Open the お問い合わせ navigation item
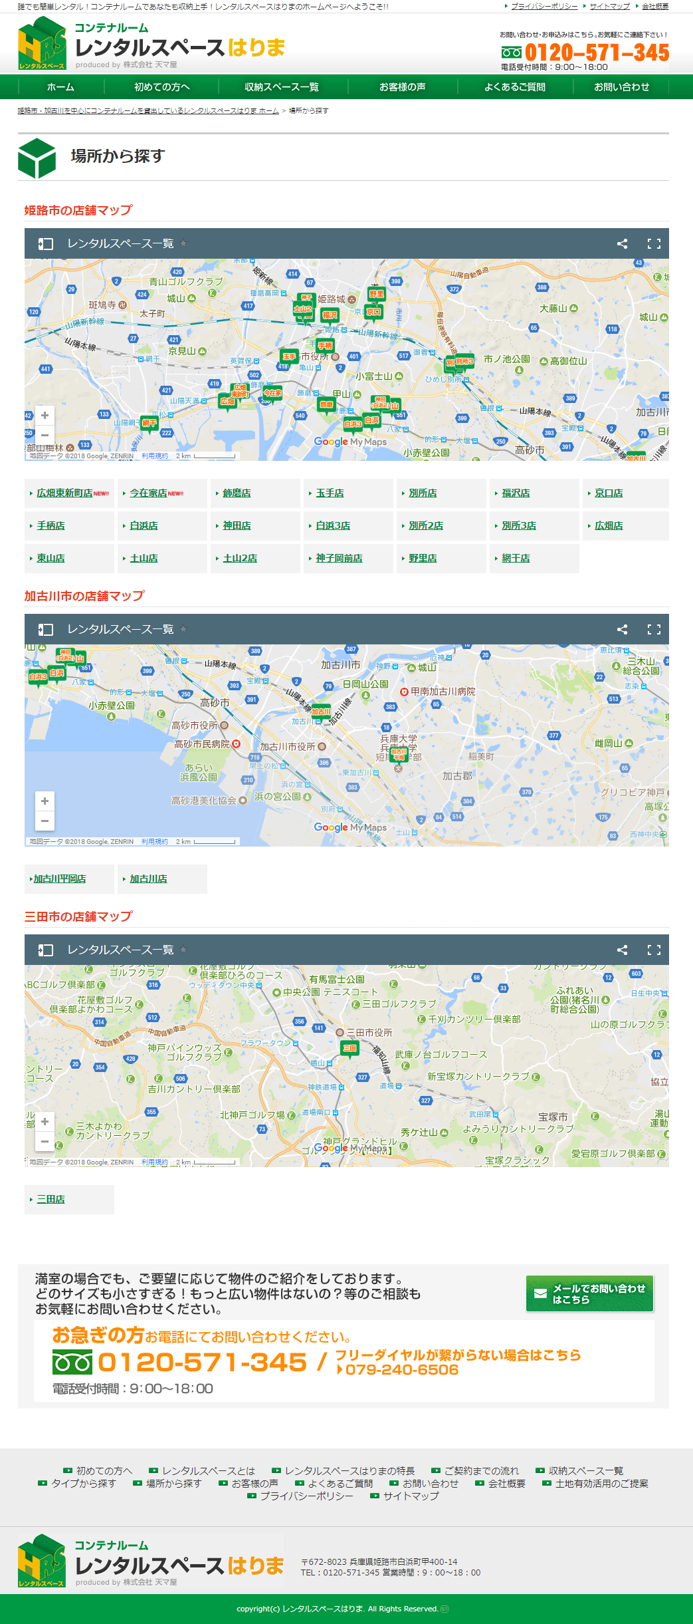This screenshot has height=1624, width=693. (x=622, y=87)
